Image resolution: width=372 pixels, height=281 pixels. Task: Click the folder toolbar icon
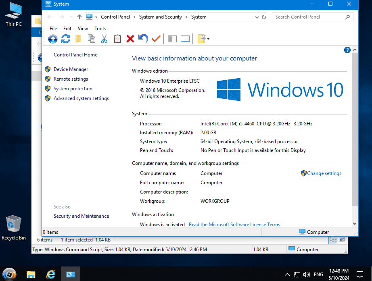[78, 39]
